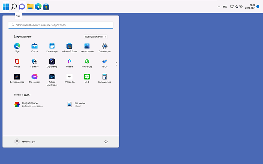Switch input language via ENG indicator
This screenshot has height=164, width=263.
(x=225, y=7)
